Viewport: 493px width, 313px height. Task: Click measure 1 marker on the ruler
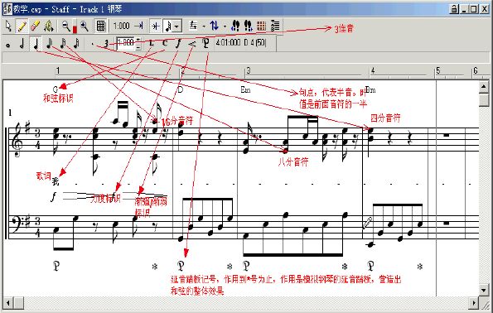click(x=58, y=70)
